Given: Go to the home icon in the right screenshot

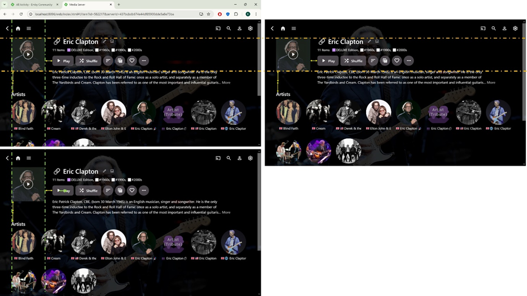Looking at the screenshot, I should [x=283, y=29].
